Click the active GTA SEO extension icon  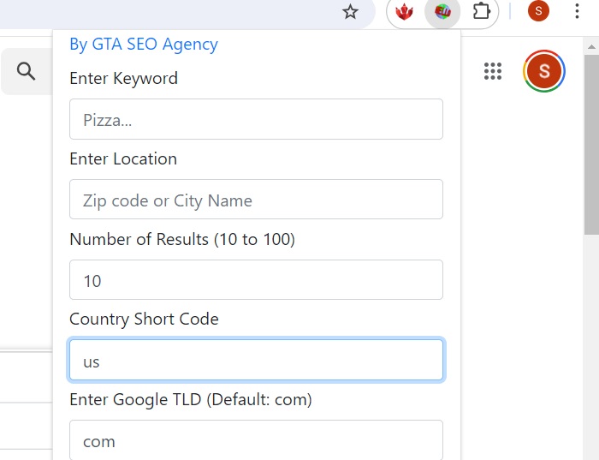pyautogui.click(x=442, y=12)
